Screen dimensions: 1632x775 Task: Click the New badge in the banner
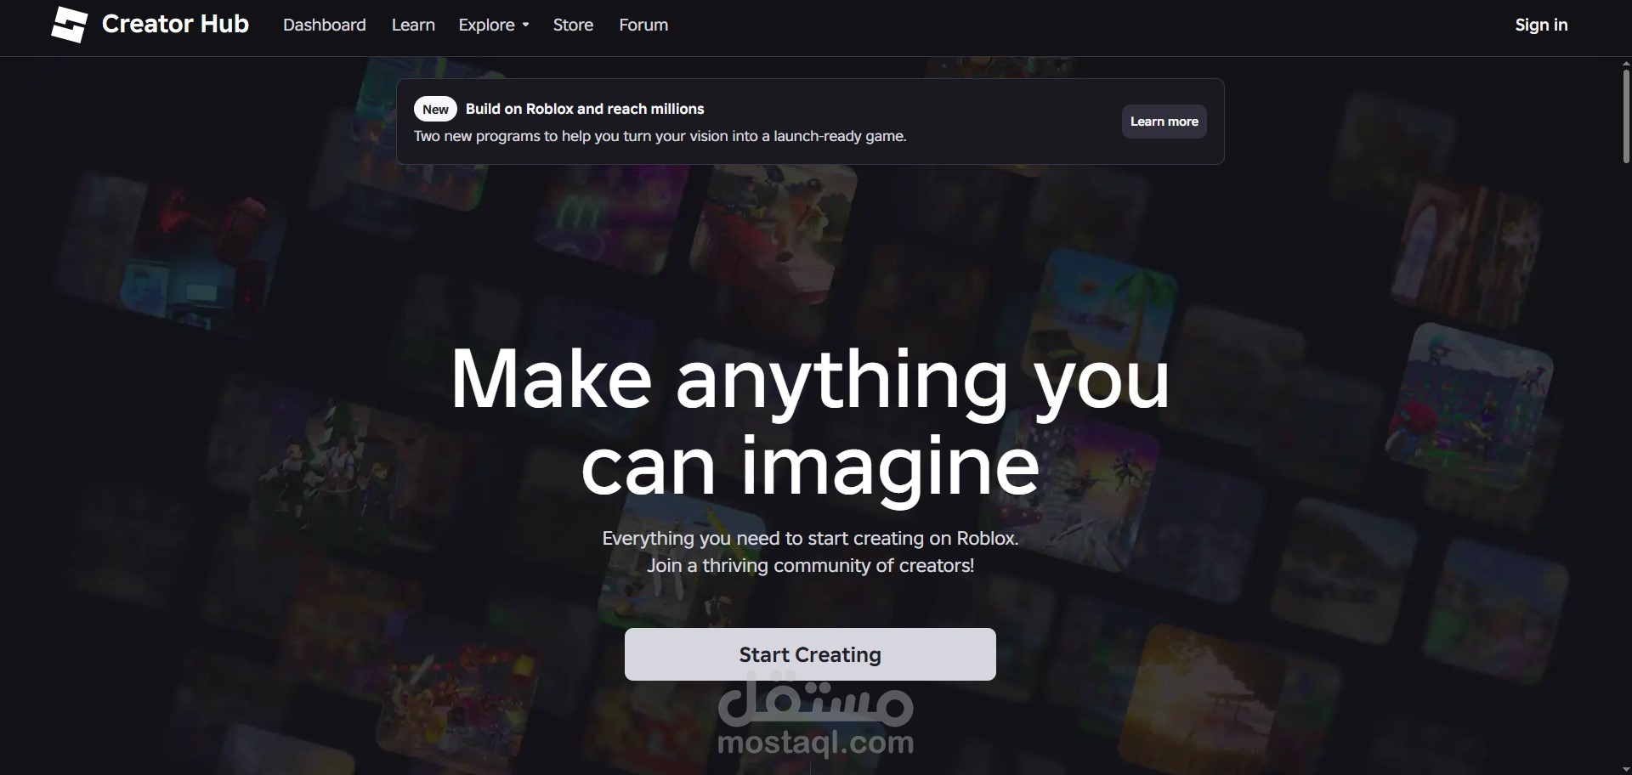click(x=435, y=109)
